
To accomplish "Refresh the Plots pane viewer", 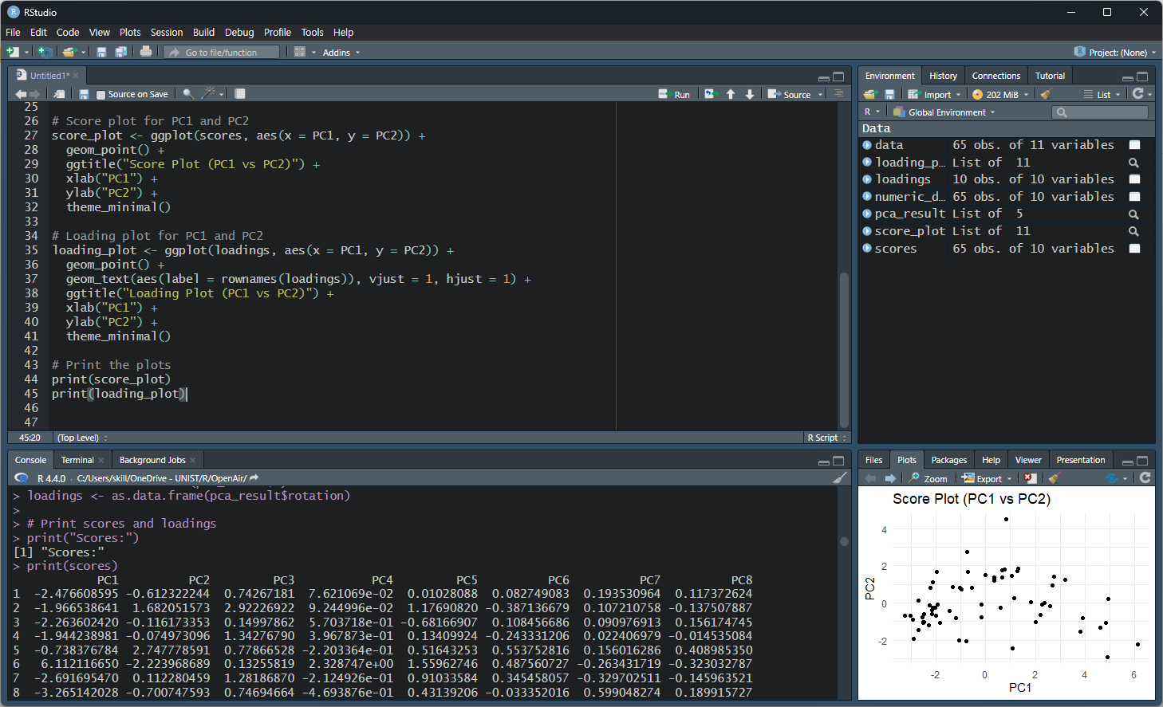I will point(1145,477).
